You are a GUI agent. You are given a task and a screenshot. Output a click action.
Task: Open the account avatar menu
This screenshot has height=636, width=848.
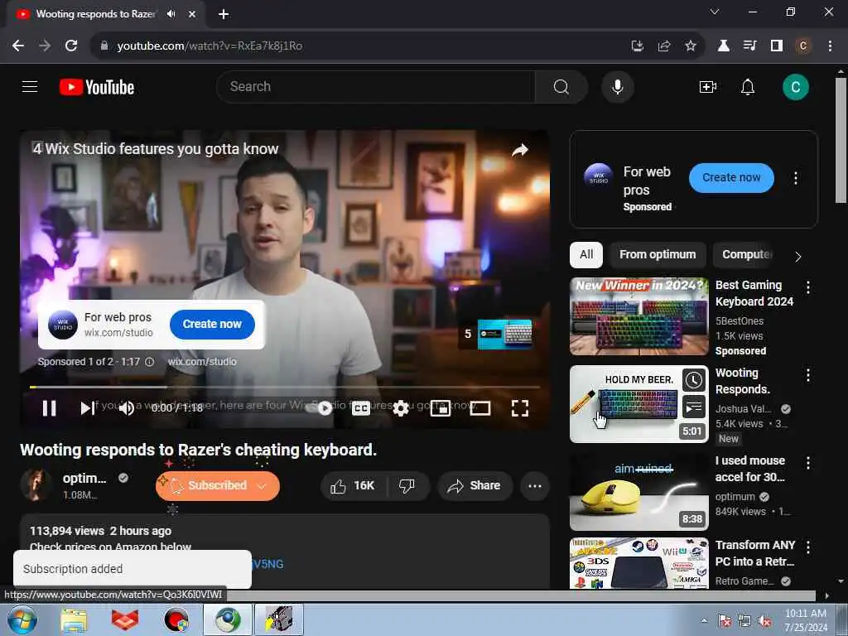click(x=795, y=87)
